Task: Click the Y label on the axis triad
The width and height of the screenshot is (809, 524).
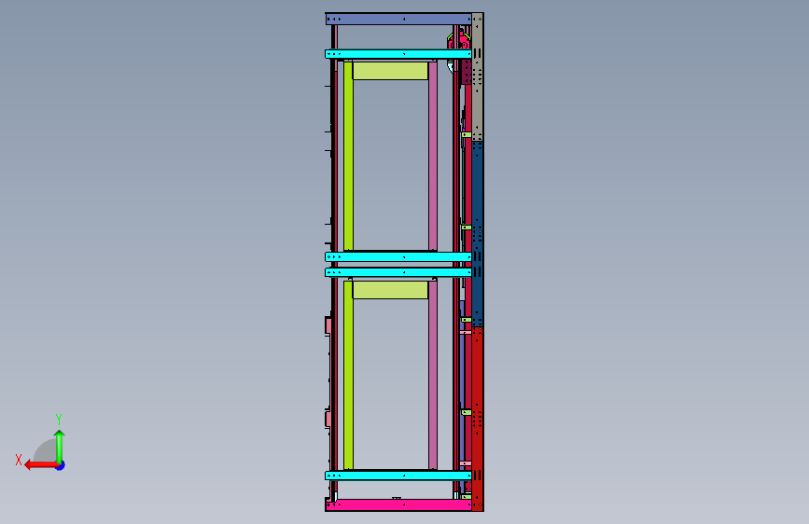Action: pyautogui.click(x=59, y=419)
